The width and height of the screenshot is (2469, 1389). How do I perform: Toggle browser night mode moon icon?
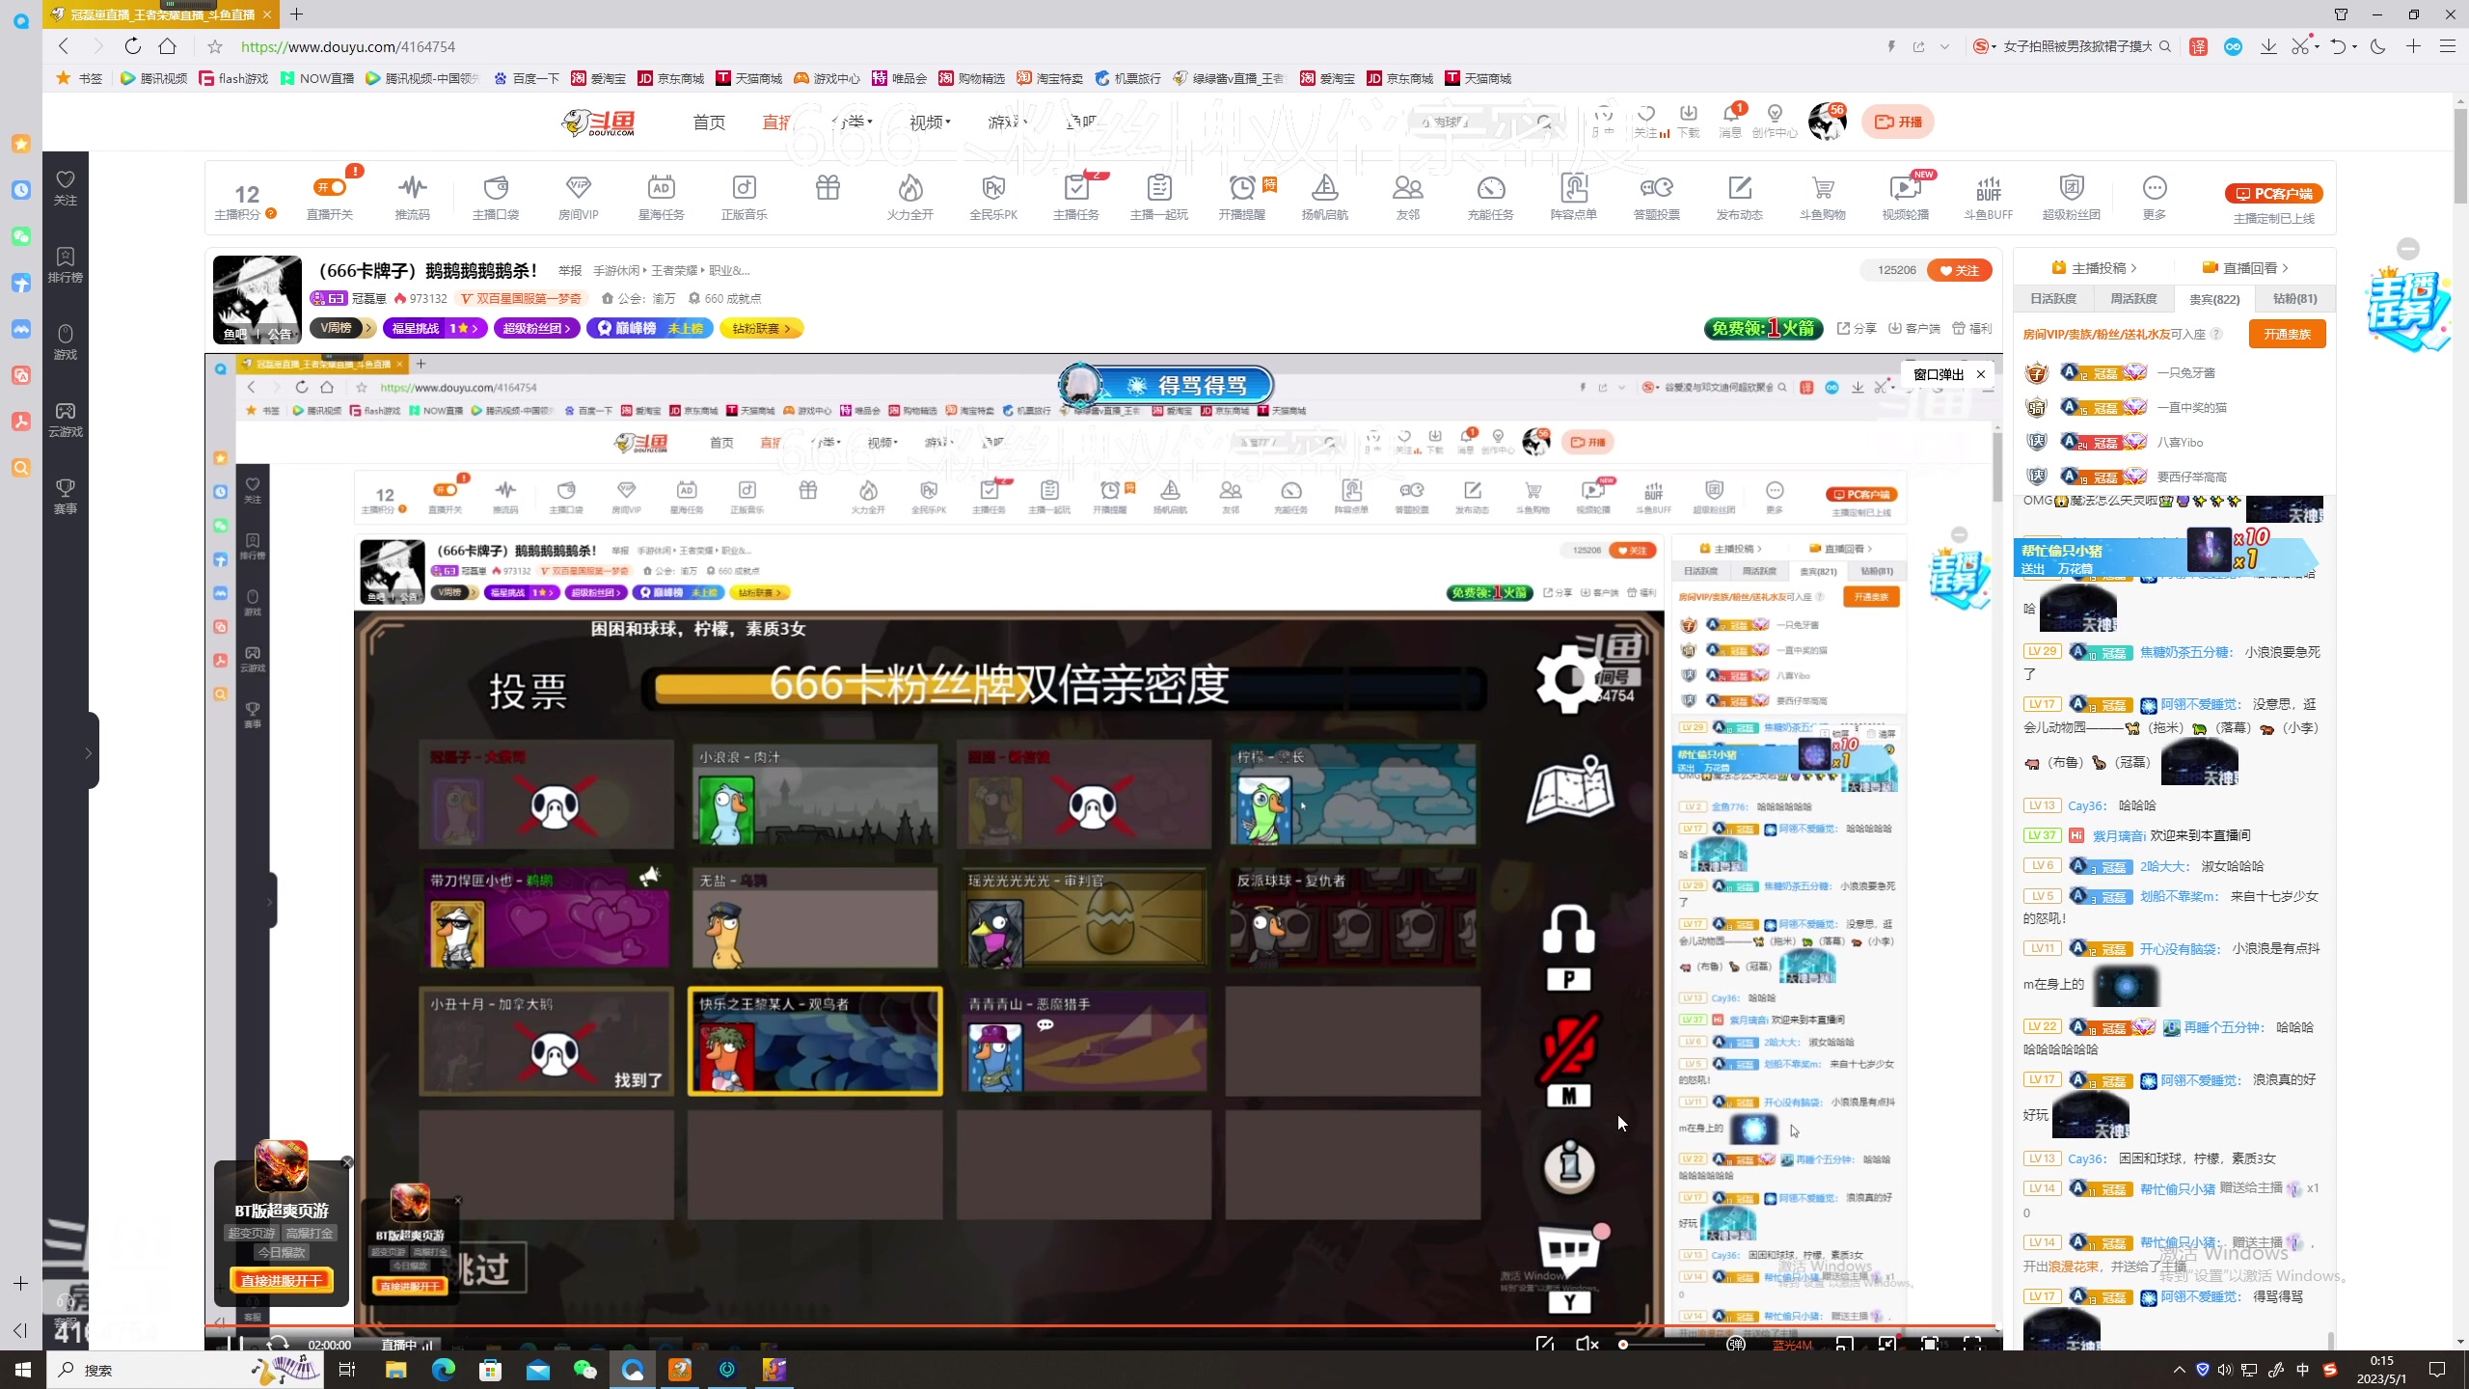coord(2378,46)
